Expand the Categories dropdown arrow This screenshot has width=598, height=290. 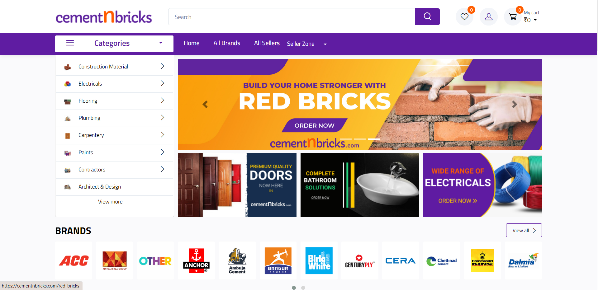pyautogui.click(x=161, y=43)
